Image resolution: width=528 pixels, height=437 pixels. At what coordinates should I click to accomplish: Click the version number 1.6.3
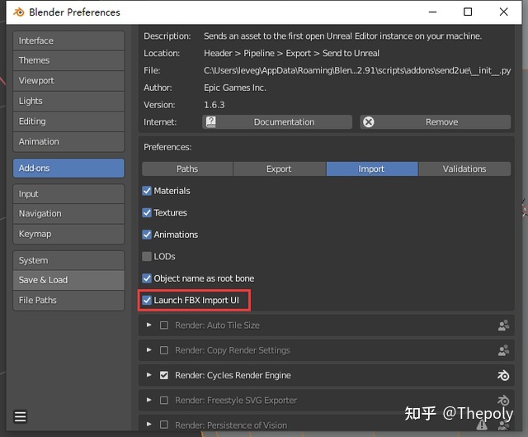click(214, 105)
